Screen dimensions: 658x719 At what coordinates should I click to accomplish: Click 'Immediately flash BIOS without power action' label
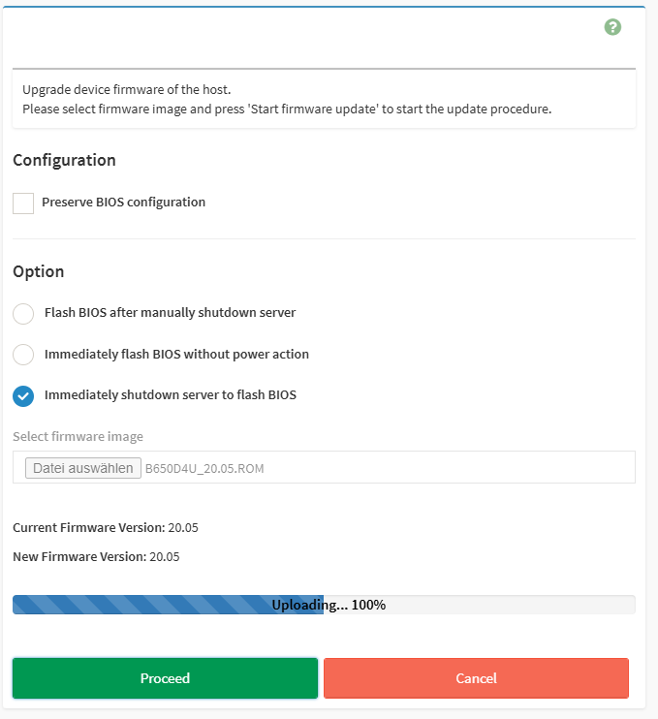[176, 355]
